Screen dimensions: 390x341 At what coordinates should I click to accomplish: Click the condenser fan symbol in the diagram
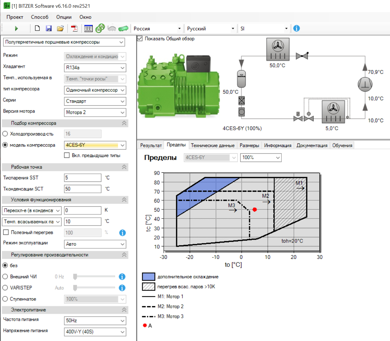(278, 49)
